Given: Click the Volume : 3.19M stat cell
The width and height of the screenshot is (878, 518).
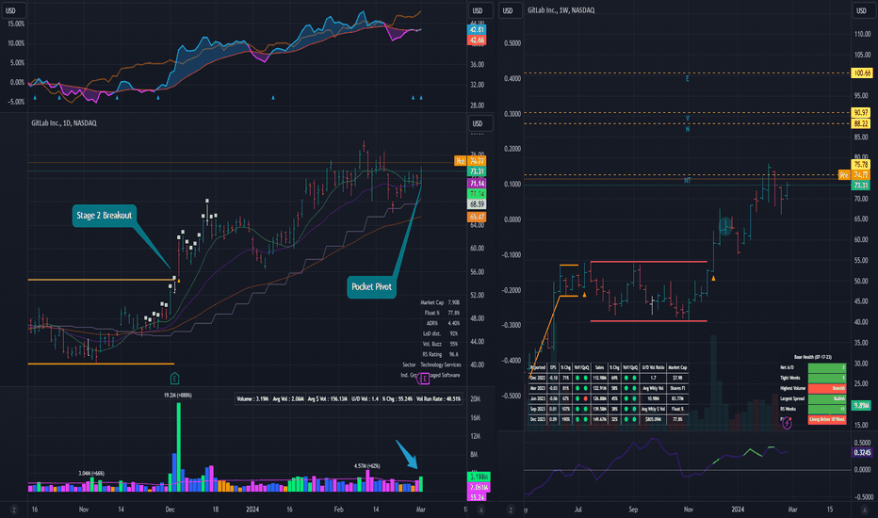Looking at the screenshot, I should (x=253, y=399).
